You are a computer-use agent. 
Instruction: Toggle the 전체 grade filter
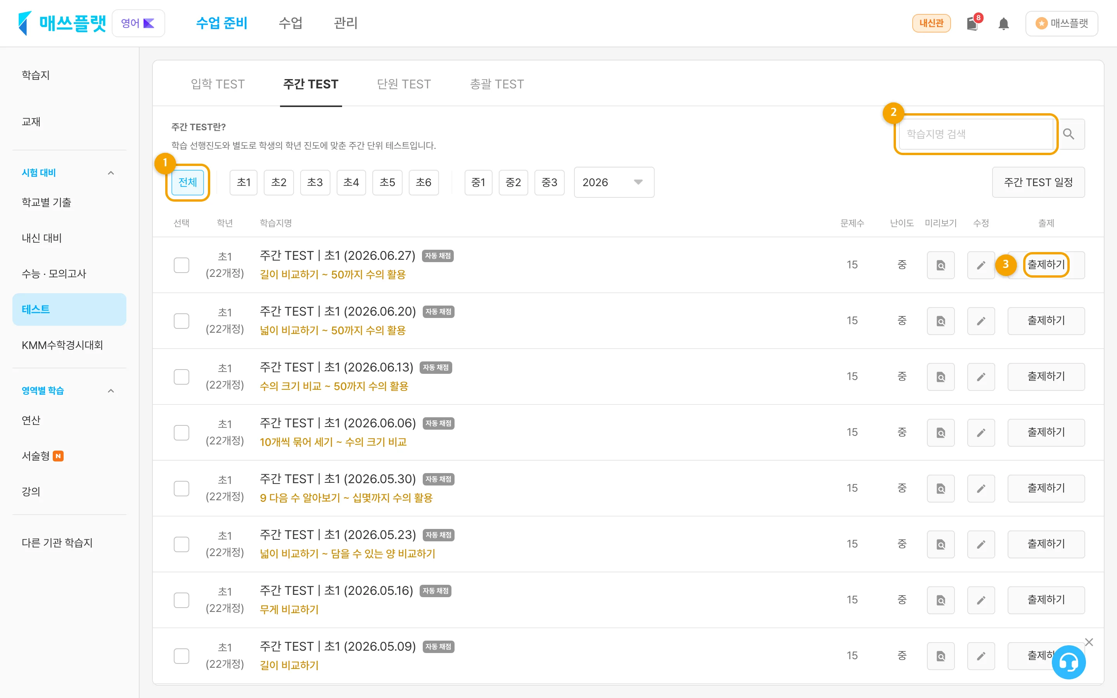[188, 182]
